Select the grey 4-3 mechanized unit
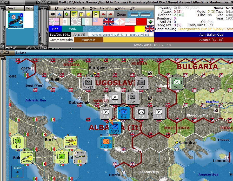The width and height of the screenshot is (233, 181). [x=141, y=83]
